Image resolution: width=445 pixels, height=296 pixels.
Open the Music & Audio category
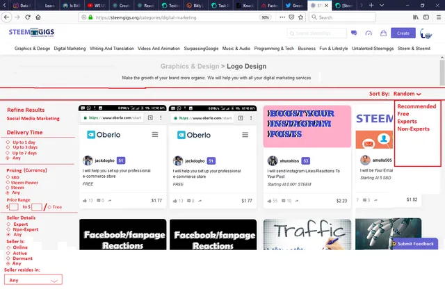point(236,49)
